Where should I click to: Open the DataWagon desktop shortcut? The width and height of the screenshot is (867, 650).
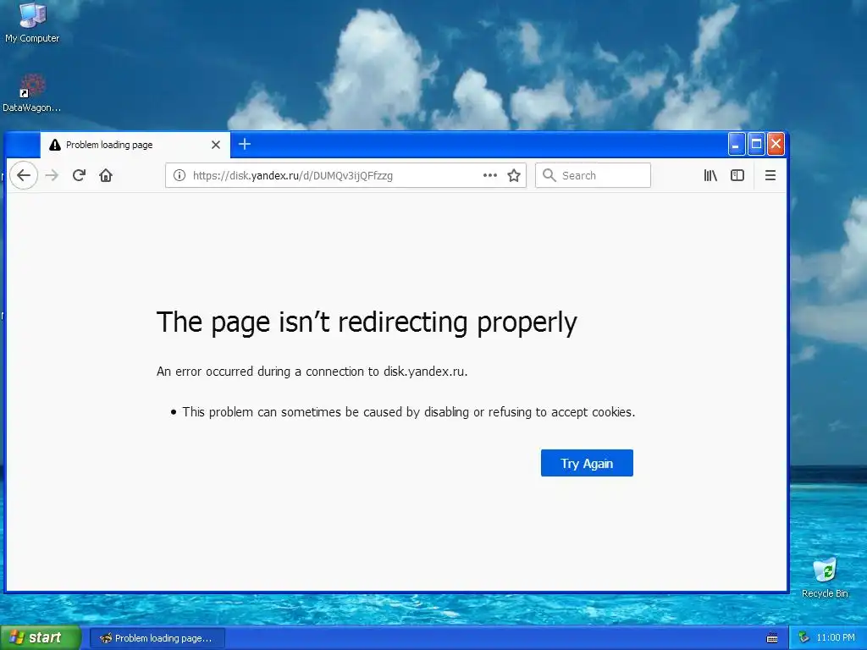tap(31, 93)
